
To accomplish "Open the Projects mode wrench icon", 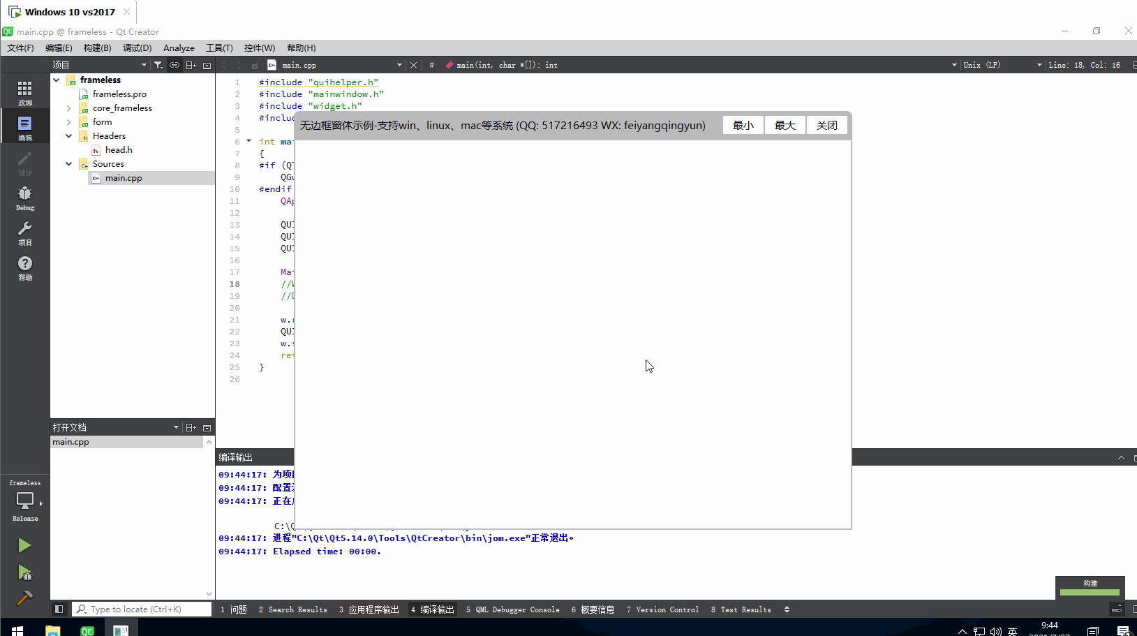I will pos(25,232).
